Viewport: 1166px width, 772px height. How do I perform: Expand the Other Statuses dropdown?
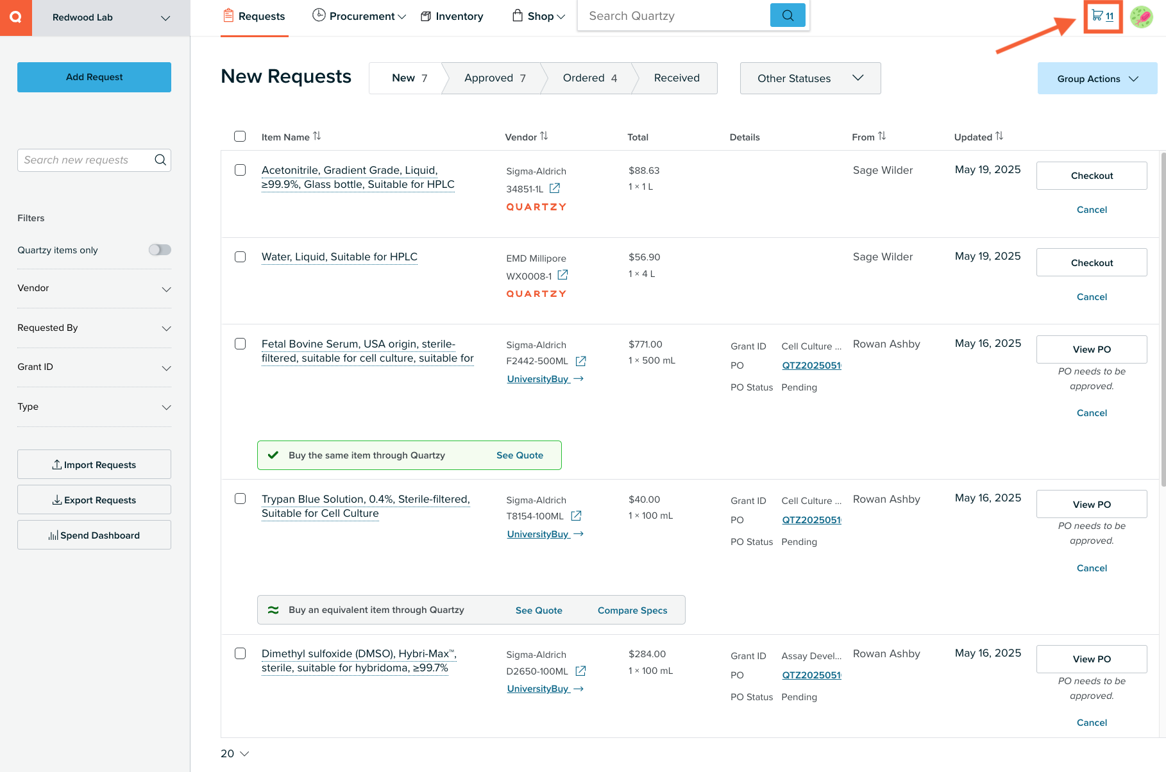click(810, 78)
